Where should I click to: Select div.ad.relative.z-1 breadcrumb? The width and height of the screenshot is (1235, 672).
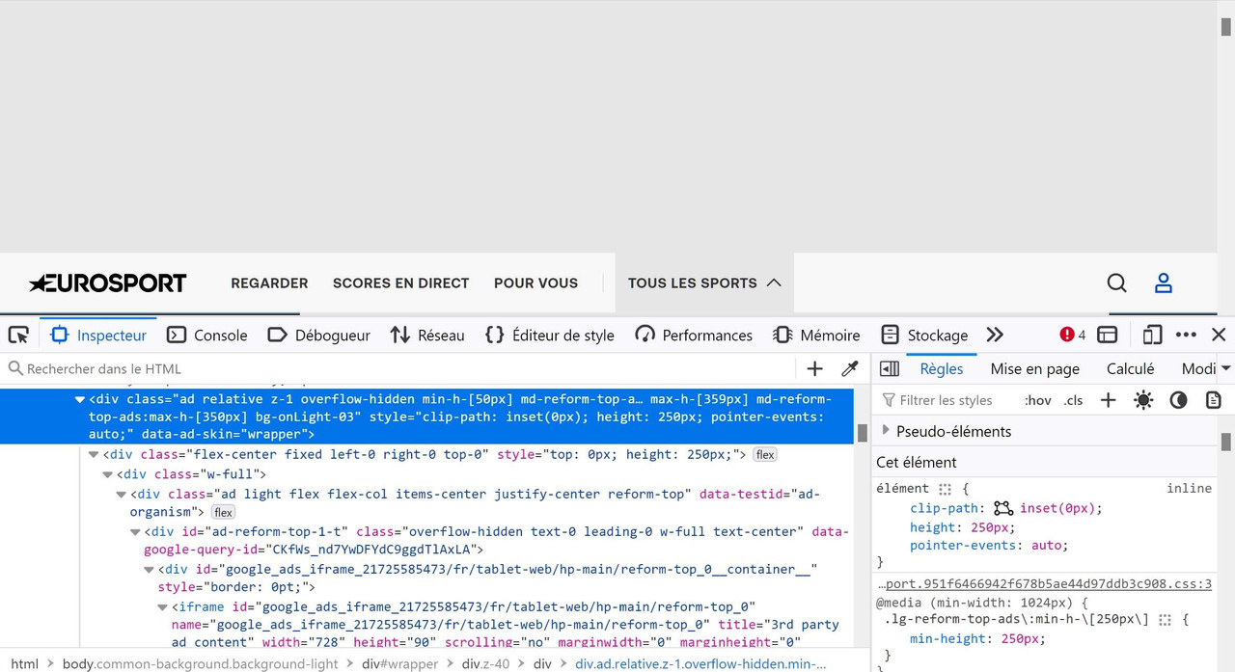[x=700, y=663]
